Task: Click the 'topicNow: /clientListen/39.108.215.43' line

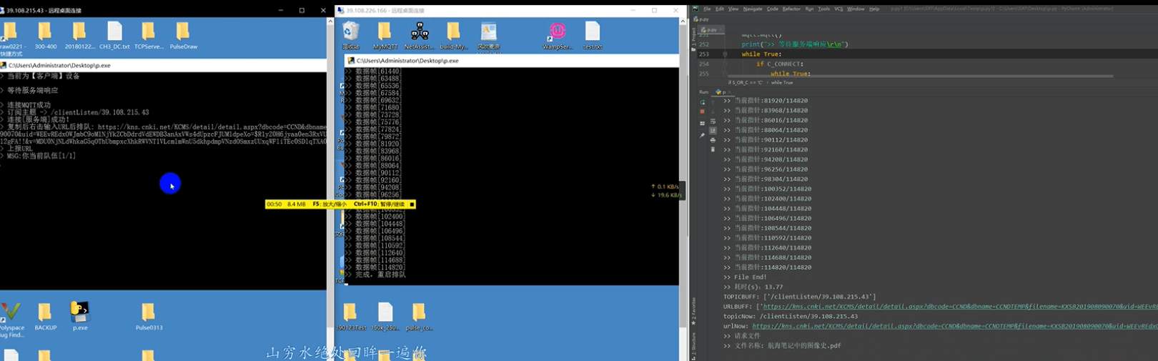Action: [790, 316]
